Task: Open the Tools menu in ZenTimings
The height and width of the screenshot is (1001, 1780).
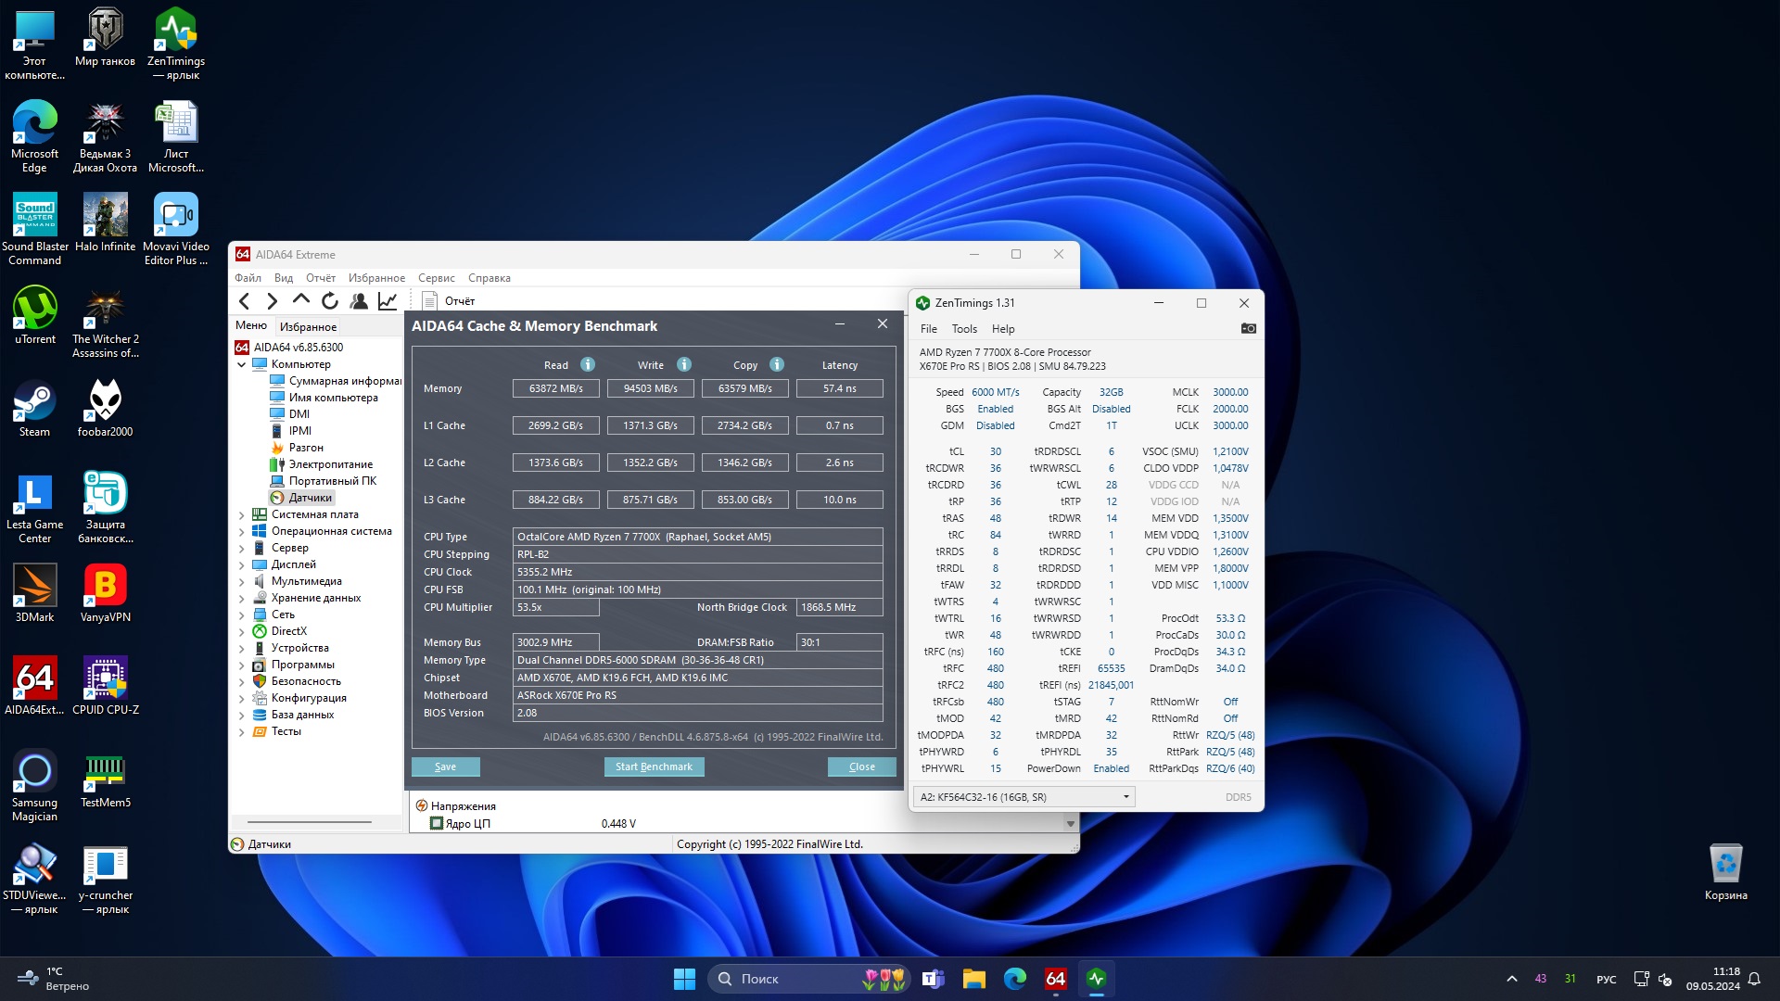Action: 964,329
